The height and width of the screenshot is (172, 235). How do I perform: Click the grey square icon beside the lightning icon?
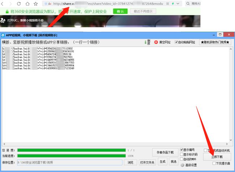(x=167, y=4)
